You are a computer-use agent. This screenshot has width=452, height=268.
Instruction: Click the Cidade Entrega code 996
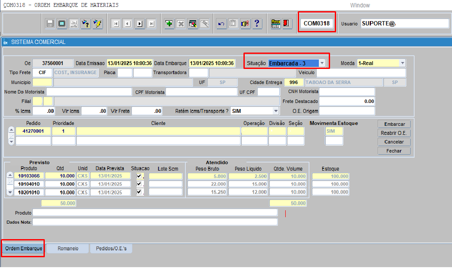point(294,82)
